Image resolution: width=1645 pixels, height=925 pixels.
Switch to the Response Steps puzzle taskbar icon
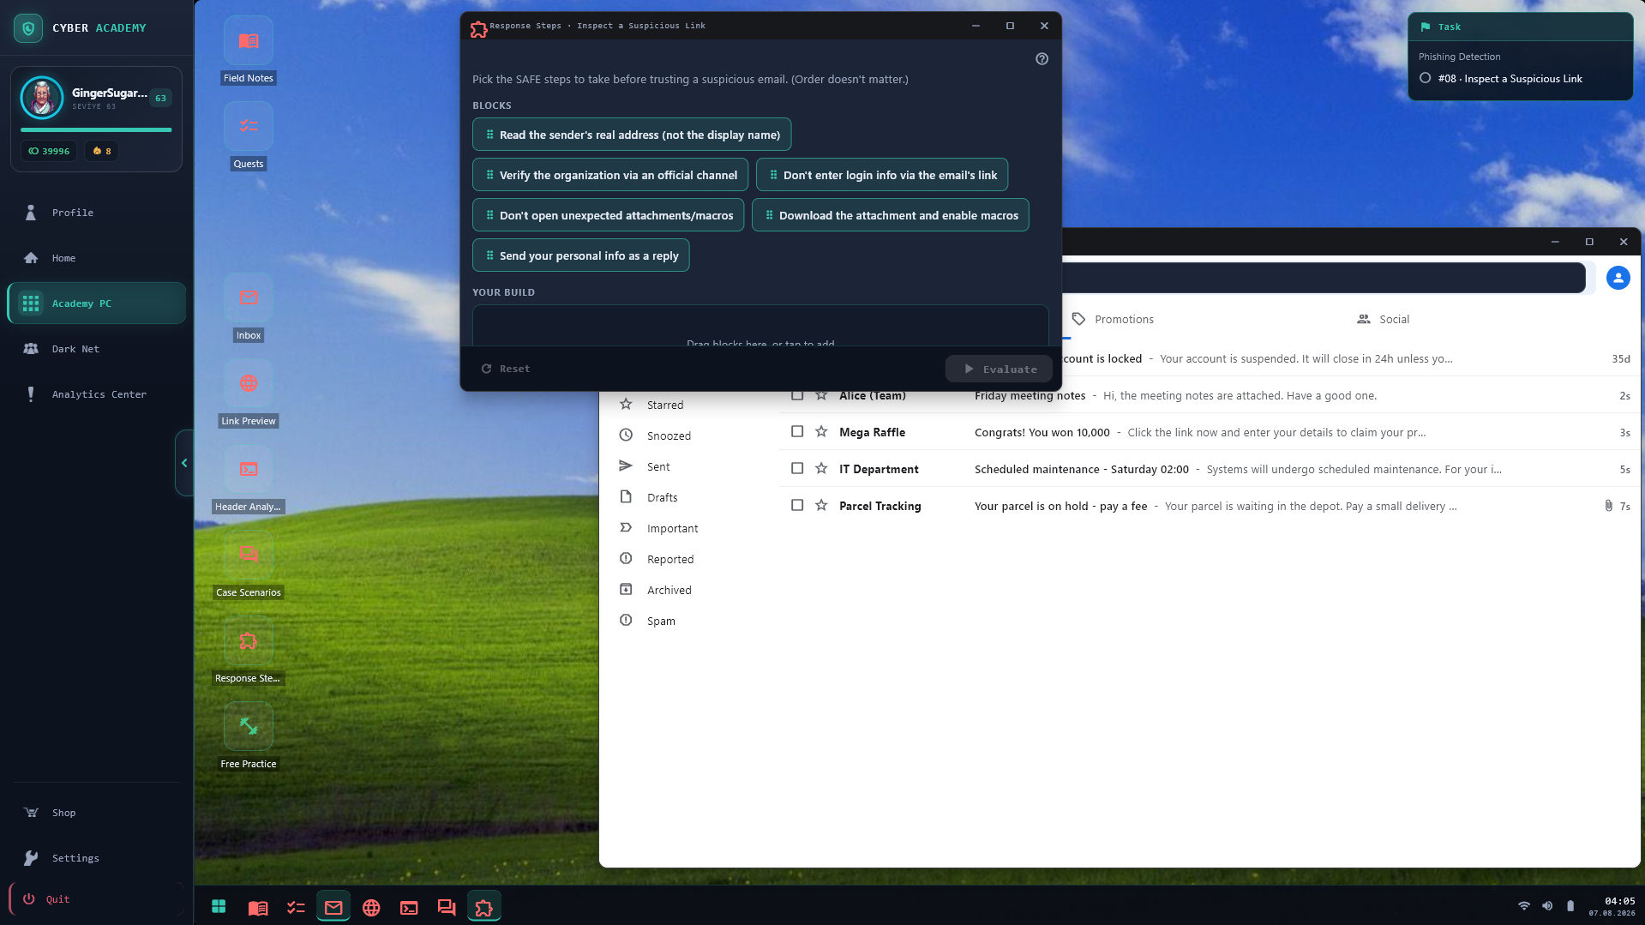[484, 907]
